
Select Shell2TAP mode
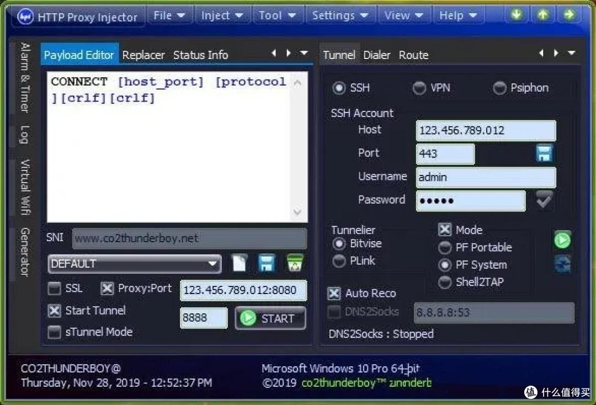tap(445, 283)
